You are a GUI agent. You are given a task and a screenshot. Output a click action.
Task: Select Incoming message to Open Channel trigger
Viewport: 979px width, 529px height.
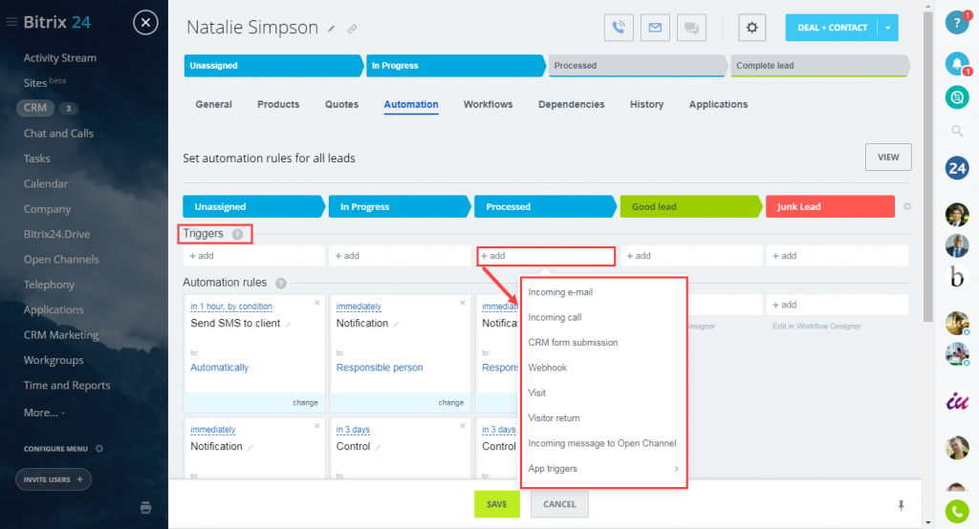[604, 443]
